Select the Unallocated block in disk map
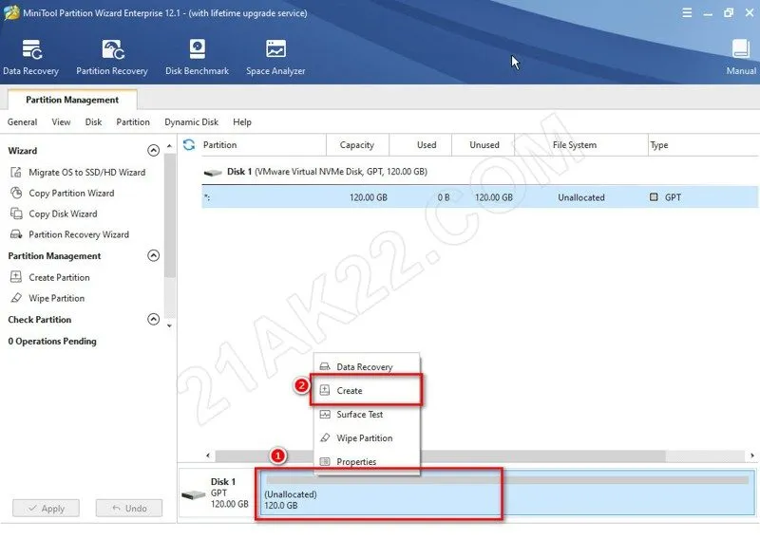 tap(507, 493)
